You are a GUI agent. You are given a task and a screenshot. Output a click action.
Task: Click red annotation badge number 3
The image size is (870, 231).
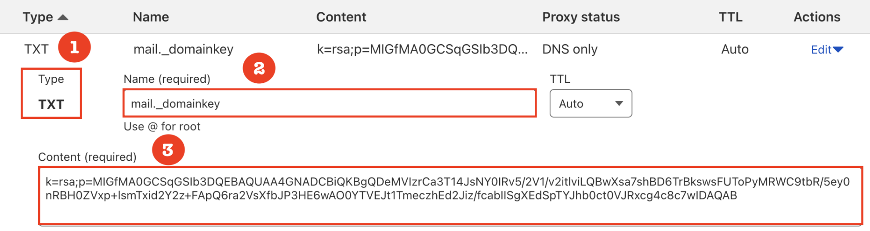[168, 150]
